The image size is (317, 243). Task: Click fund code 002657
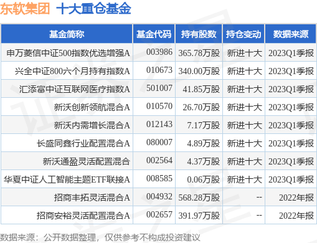[x=159, y=214]
